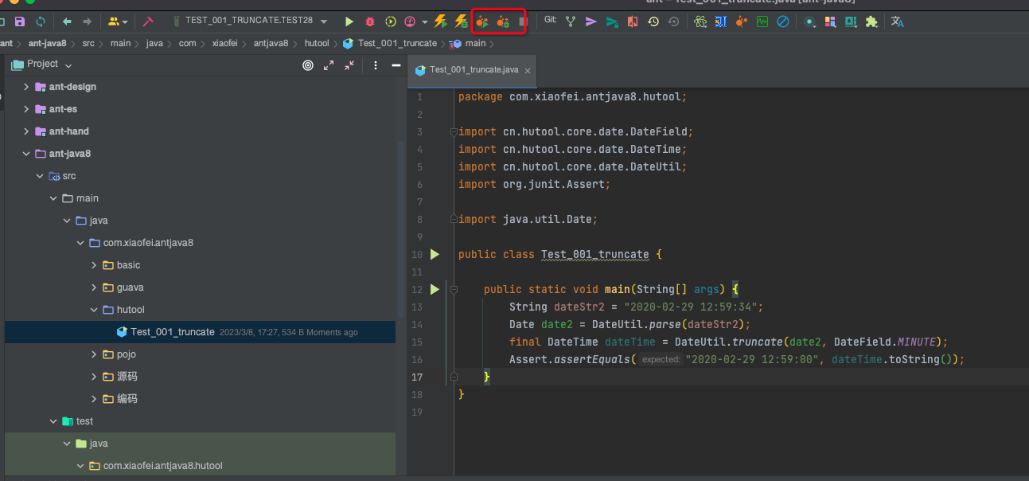Expand the ant-design module folder
Screen dimensions: 1029x481
(26, 87)
